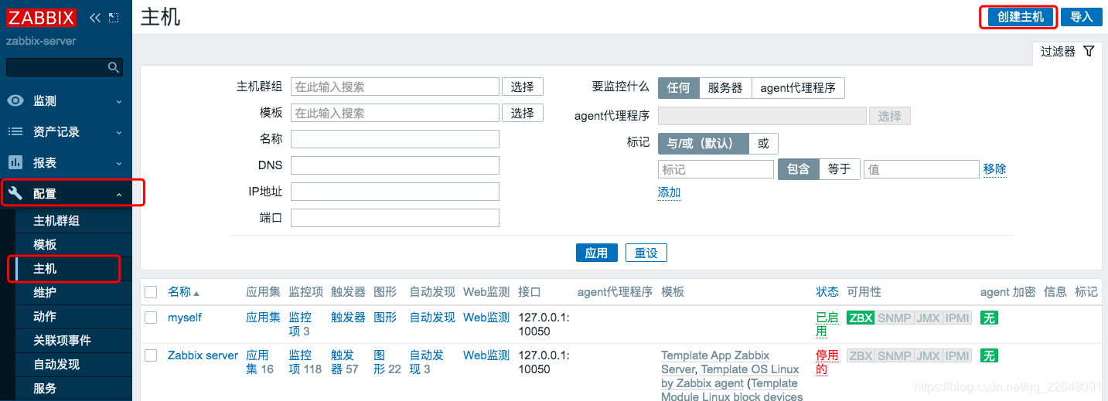Viewport: 1108px width, 401px height.
Task: Open 关联项事件 in the configuration menu
Action: coord(73,340)
